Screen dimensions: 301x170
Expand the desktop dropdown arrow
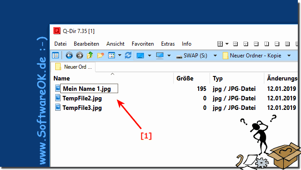(149, 56)
